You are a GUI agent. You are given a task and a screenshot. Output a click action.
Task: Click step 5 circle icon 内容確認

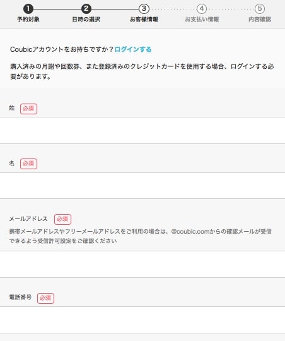pyautogui.click(x=260, y=9)
